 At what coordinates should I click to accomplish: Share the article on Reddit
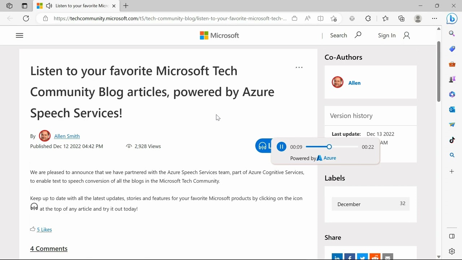click(375, 257)
